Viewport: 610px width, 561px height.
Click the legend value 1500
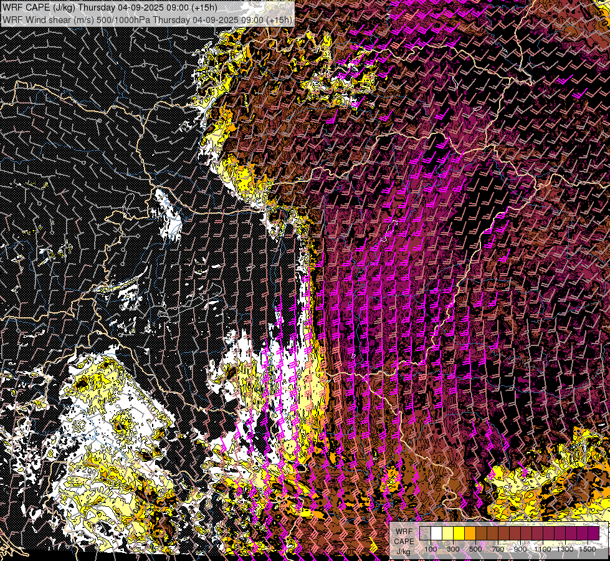click(x=588, y=549)
